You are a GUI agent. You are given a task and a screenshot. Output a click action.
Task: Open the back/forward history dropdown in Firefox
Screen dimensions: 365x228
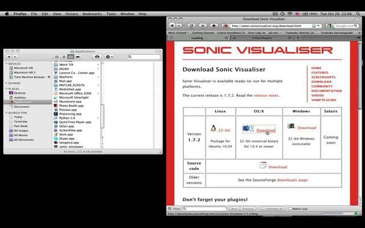184,26
